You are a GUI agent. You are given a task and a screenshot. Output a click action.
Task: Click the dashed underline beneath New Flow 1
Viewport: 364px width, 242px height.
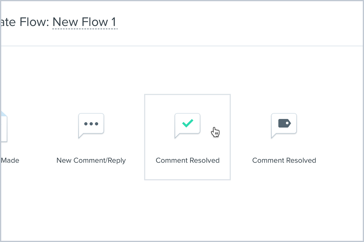pyautogui.click(x=85, y=29)
